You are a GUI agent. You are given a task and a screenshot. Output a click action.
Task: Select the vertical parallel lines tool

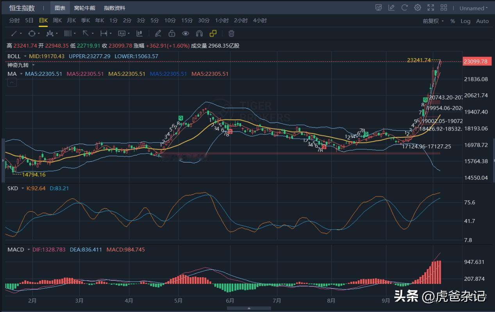click(68, 34)
